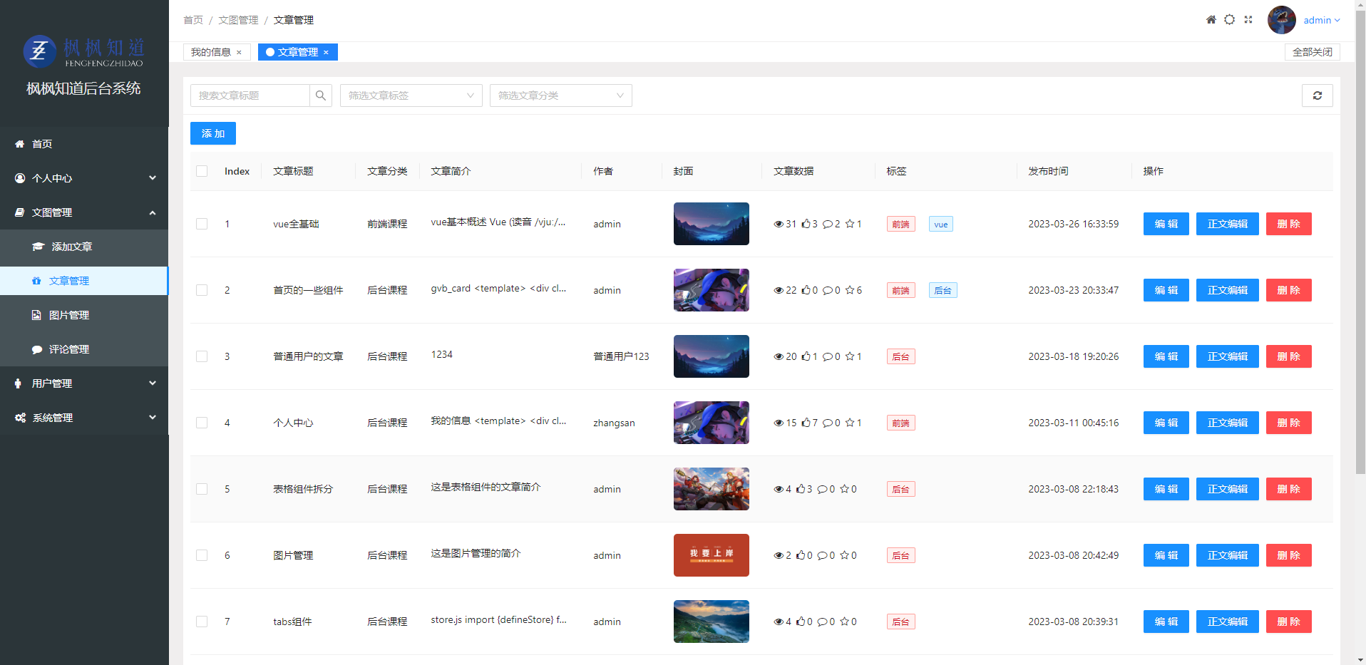Screen dimensions: 1366x665
Task: Enter fullscreen using the expand icon
Action: click(x=1248, y=20)
